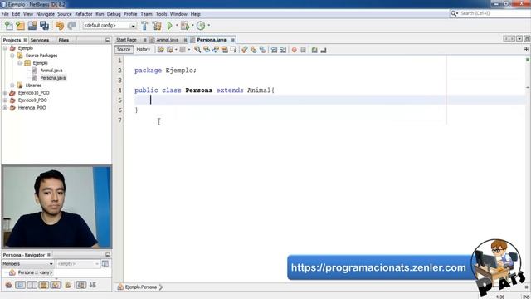Switch to the Files tab
The width and height of the screenshot is (531, 299).
pyautogui.click(x=63, y=40)
